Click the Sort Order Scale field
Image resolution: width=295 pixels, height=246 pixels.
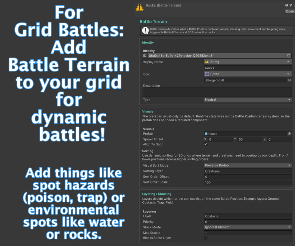click(x=248, y=182)
